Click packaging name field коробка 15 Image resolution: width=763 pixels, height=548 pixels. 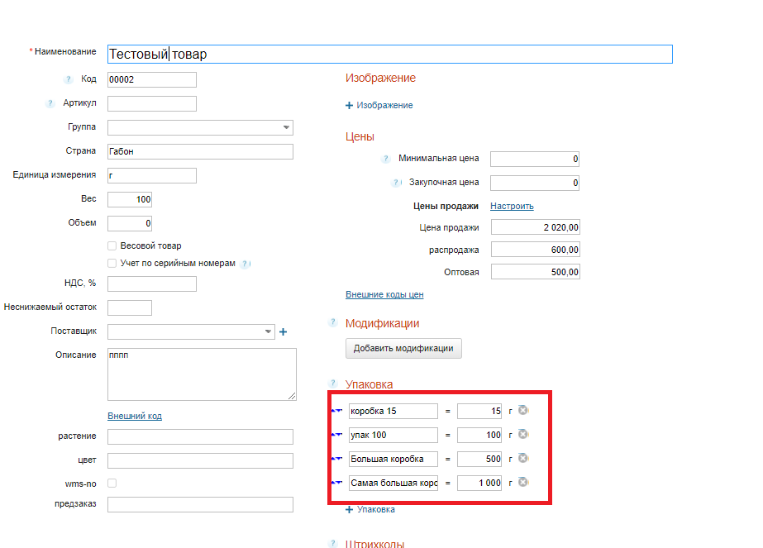coord(393,412)
